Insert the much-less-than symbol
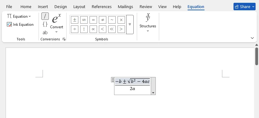Viewport: 259px width, 118px height. 112,29
